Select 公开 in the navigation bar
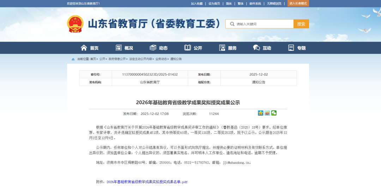381x191 pixels. tap(193, 48)
